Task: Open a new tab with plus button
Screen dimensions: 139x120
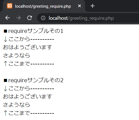Action: point(92,6)
